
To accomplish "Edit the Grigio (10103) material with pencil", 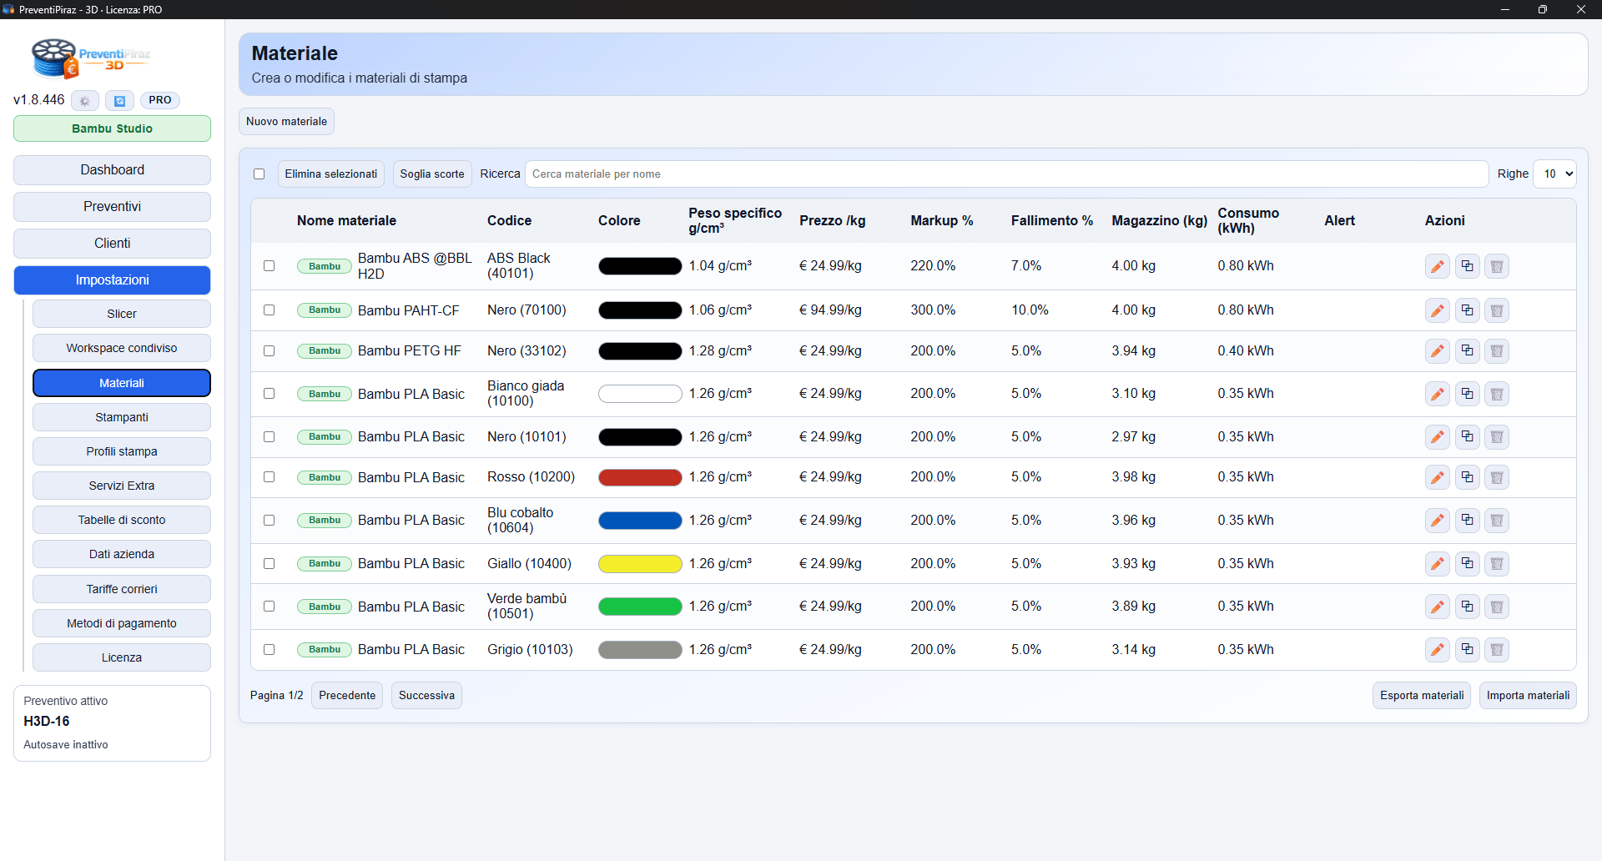I will 1437,650.
